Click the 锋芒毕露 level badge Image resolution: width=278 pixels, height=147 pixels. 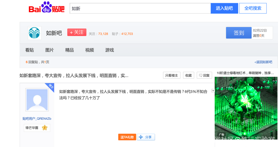[37, 128]
